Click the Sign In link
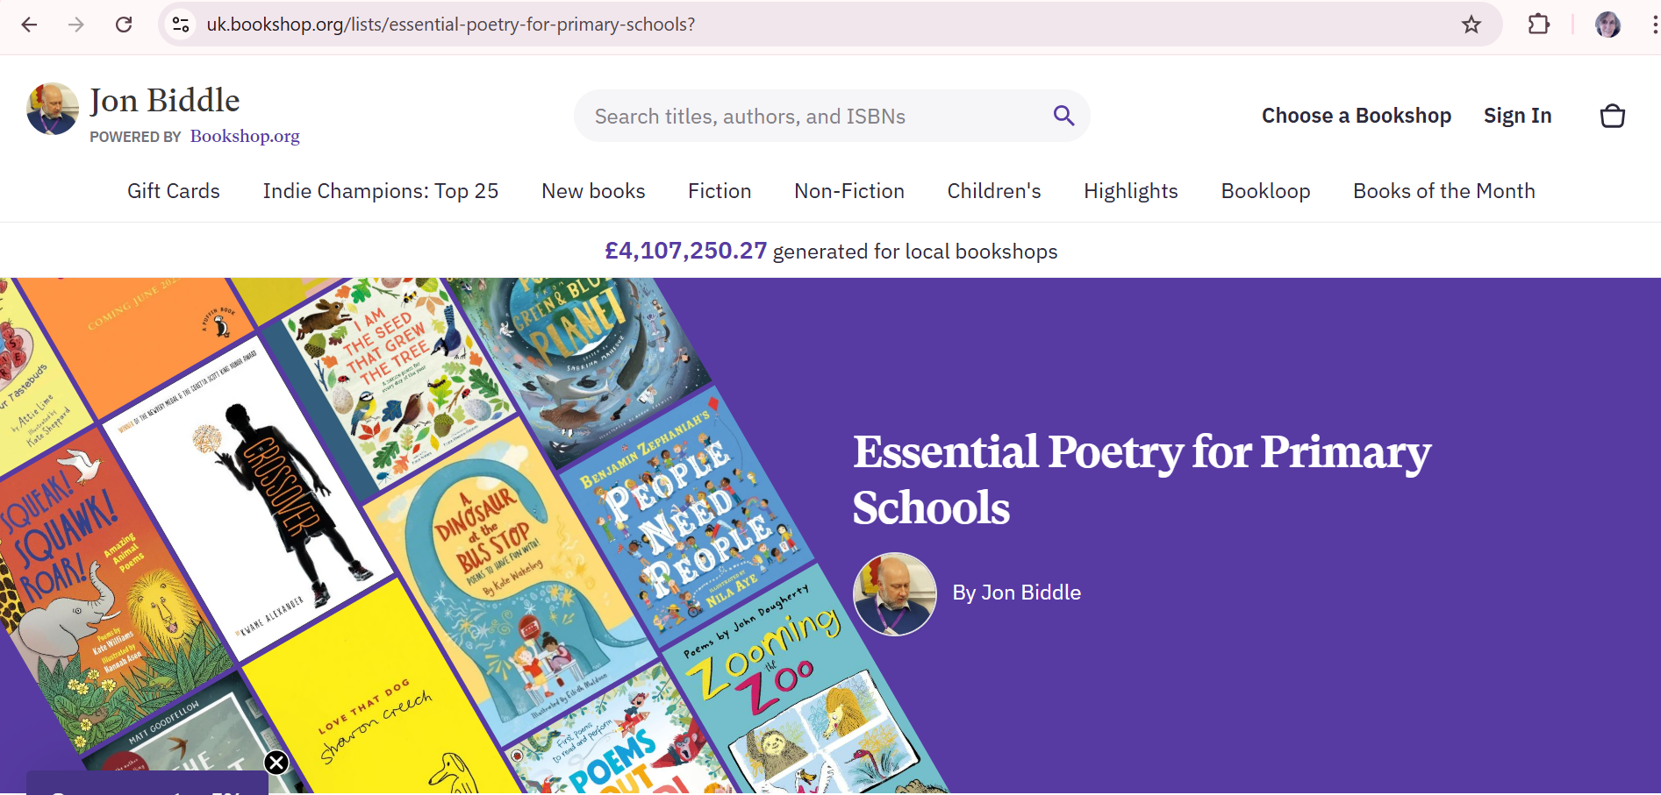Screen dimensions: 1661x795 [1517, 116]
